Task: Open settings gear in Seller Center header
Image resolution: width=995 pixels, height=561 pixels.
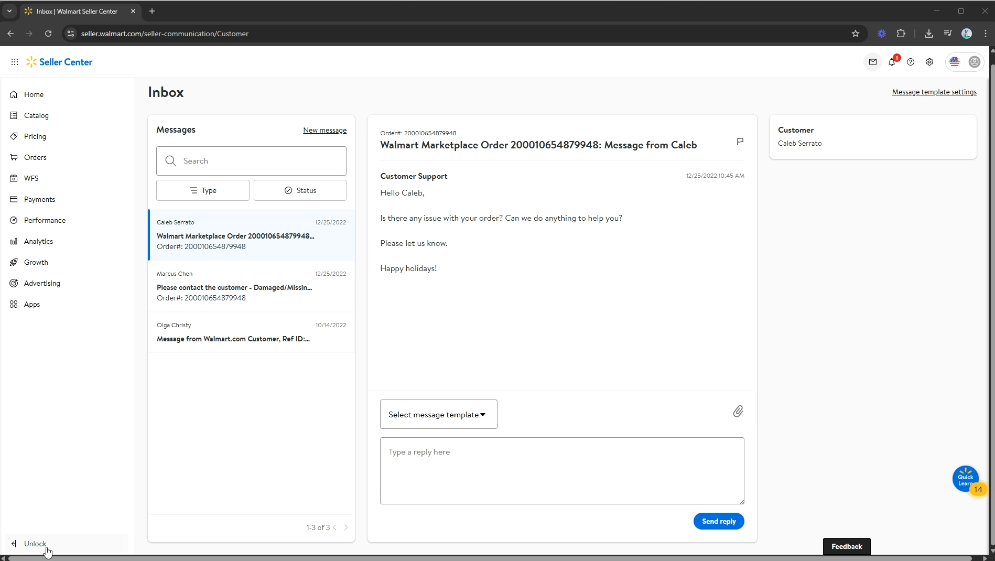Action: tap(929, 62)
